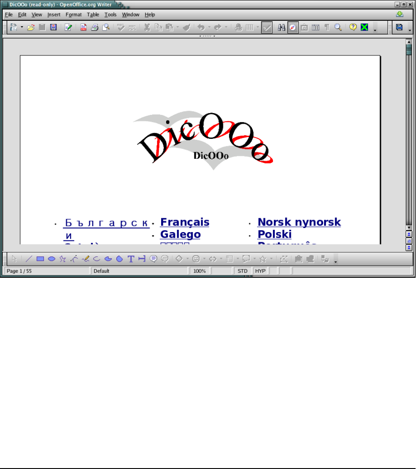
Task: Click the Page 1 / 55 status field
Action: pyautogui.click(x=48, y=271)
